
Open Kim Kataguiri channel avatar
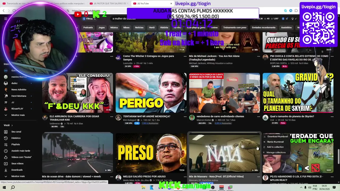coord(118,118)
